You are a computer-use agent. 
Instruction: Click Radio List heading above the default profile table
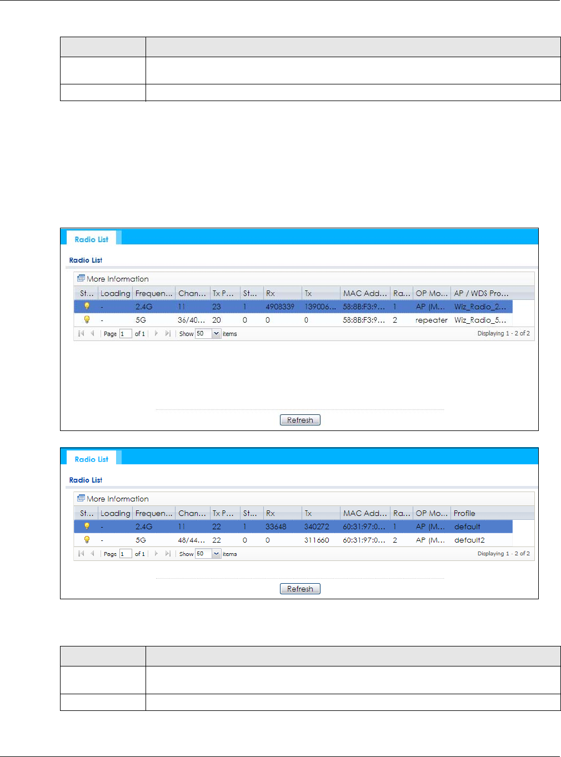point(86,480)
